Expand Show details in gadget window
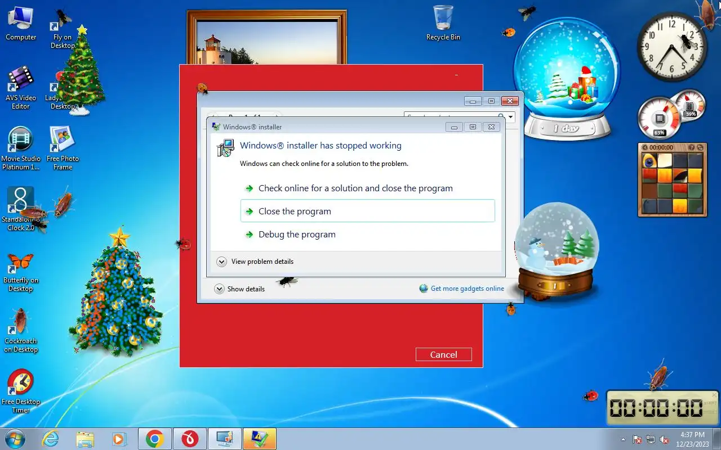Screen dimensions: 721x450 click(x=240, y=289)
